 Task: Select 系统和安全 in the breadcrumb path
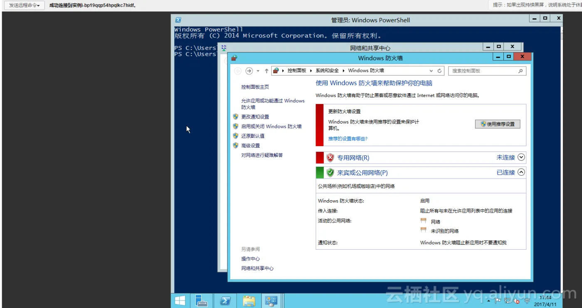tap(327, 71)
